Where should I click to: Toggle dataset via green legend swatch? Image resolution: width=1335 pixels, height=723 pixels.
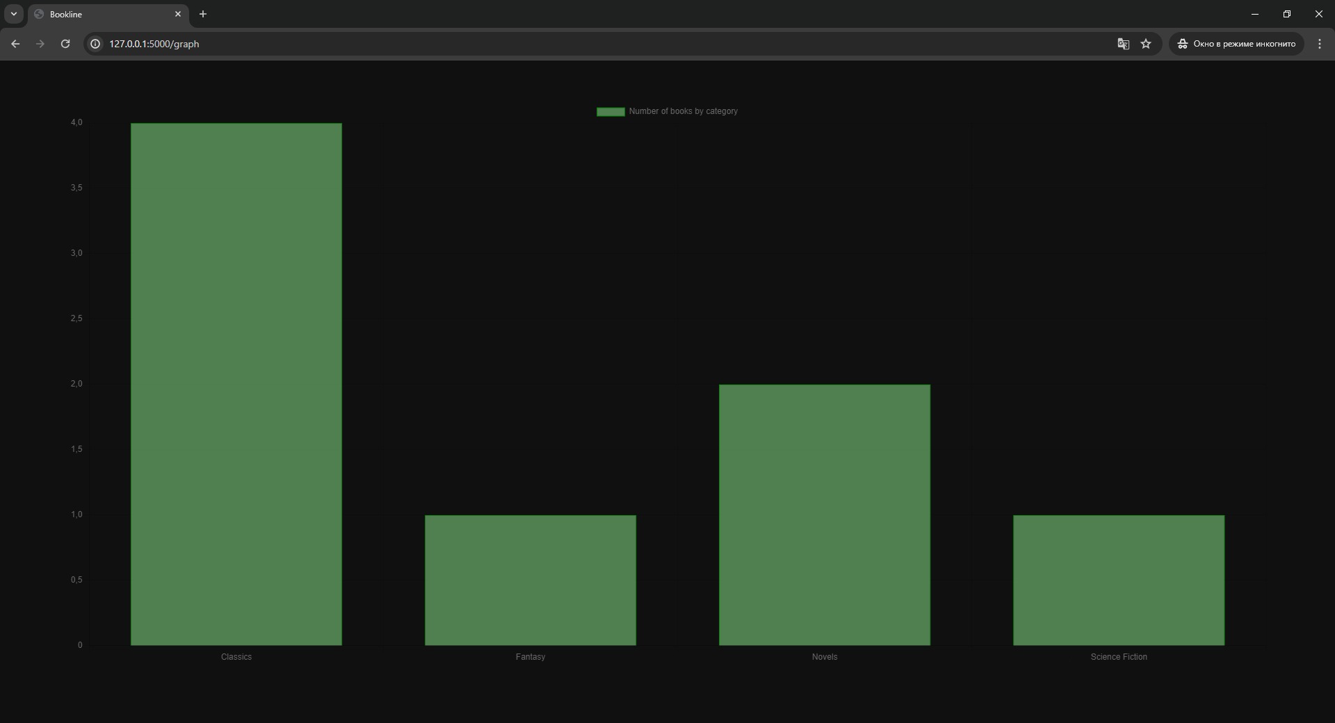coord(610,112)
